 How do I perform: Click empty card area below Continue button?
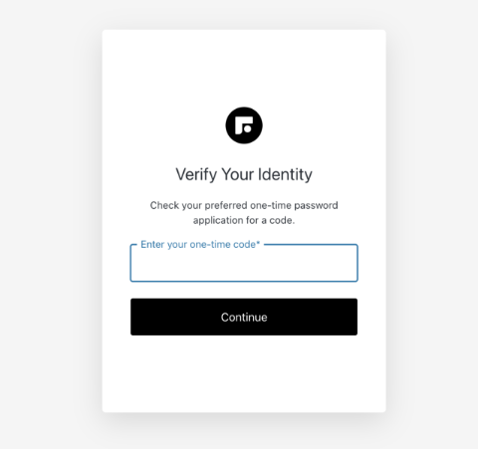(x=244, y=373)
